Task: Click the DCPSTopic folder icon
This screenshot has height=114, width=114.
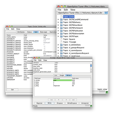Action: coord(61,36)
